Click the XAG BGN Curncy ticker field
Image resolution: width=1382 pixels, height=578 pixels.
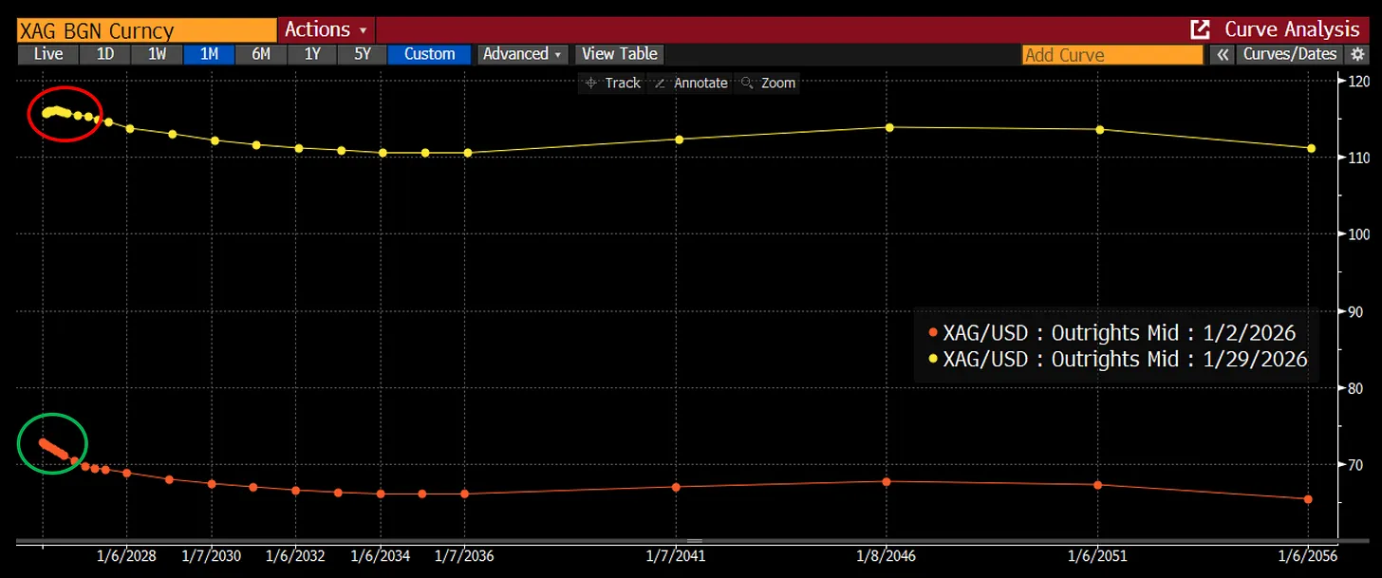[x=147, y=30]
